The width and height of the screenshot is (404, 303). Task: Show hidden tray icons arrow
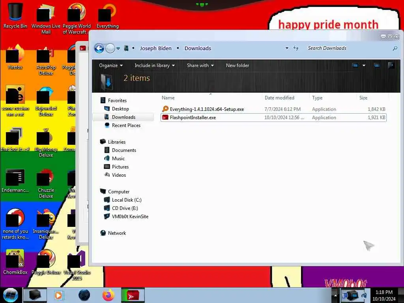[x=335, y=295]
